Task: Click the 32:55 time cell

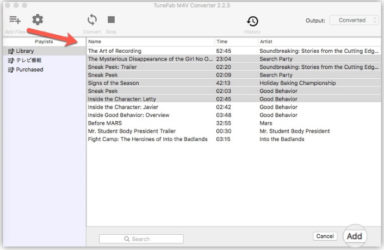Action: [x=224, y=123]
